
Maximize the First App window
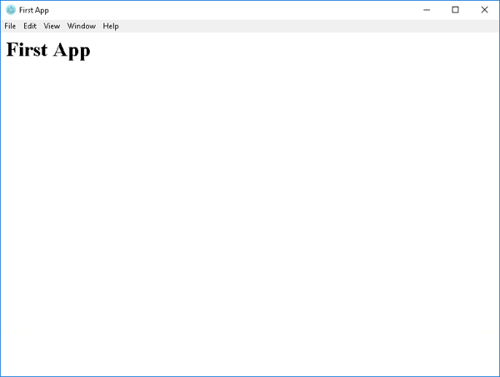(x=455, y=10)
